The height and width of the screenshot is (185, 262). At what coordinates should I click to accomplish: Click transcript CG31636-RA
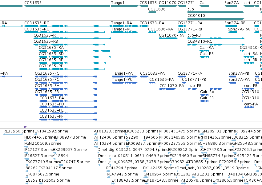161,29
